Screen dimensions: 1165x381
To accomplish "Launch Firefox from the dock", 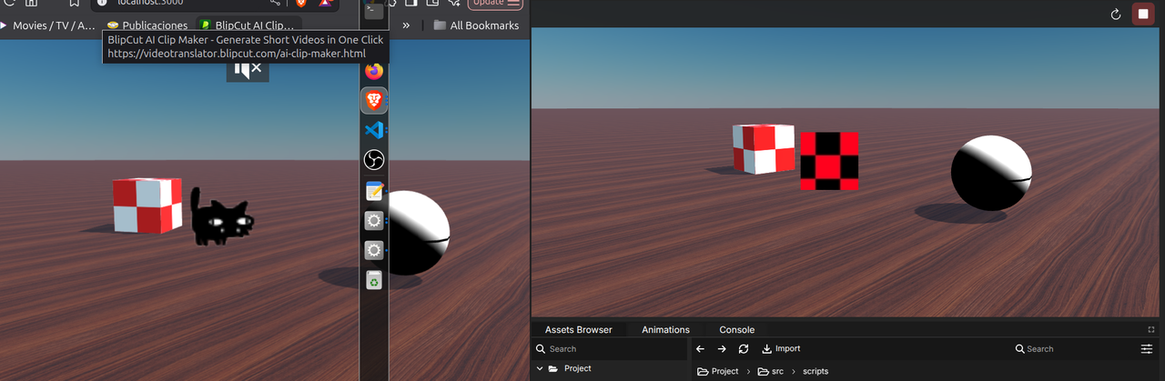I will (374, 70).
